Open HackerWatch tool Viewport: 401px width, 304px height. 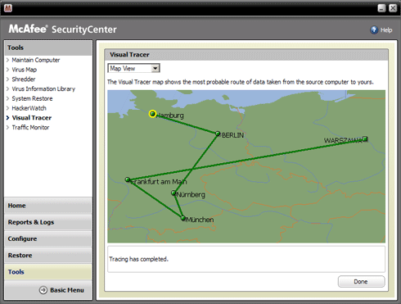coord(29,108)
